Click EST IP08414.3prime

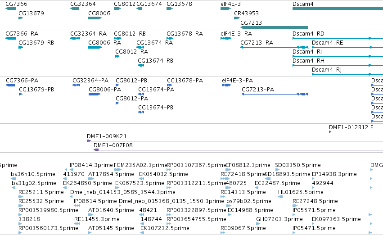tap(91, 165)
